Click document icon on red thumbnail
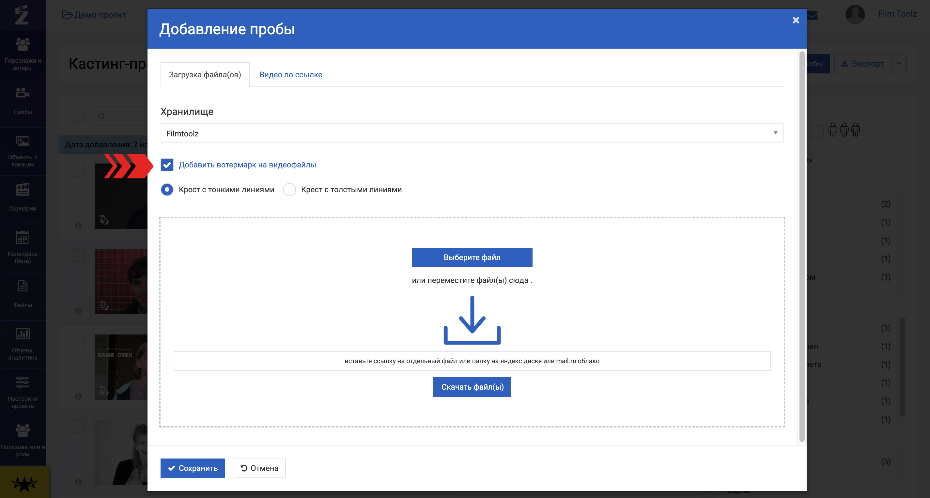 pos(104,305)
